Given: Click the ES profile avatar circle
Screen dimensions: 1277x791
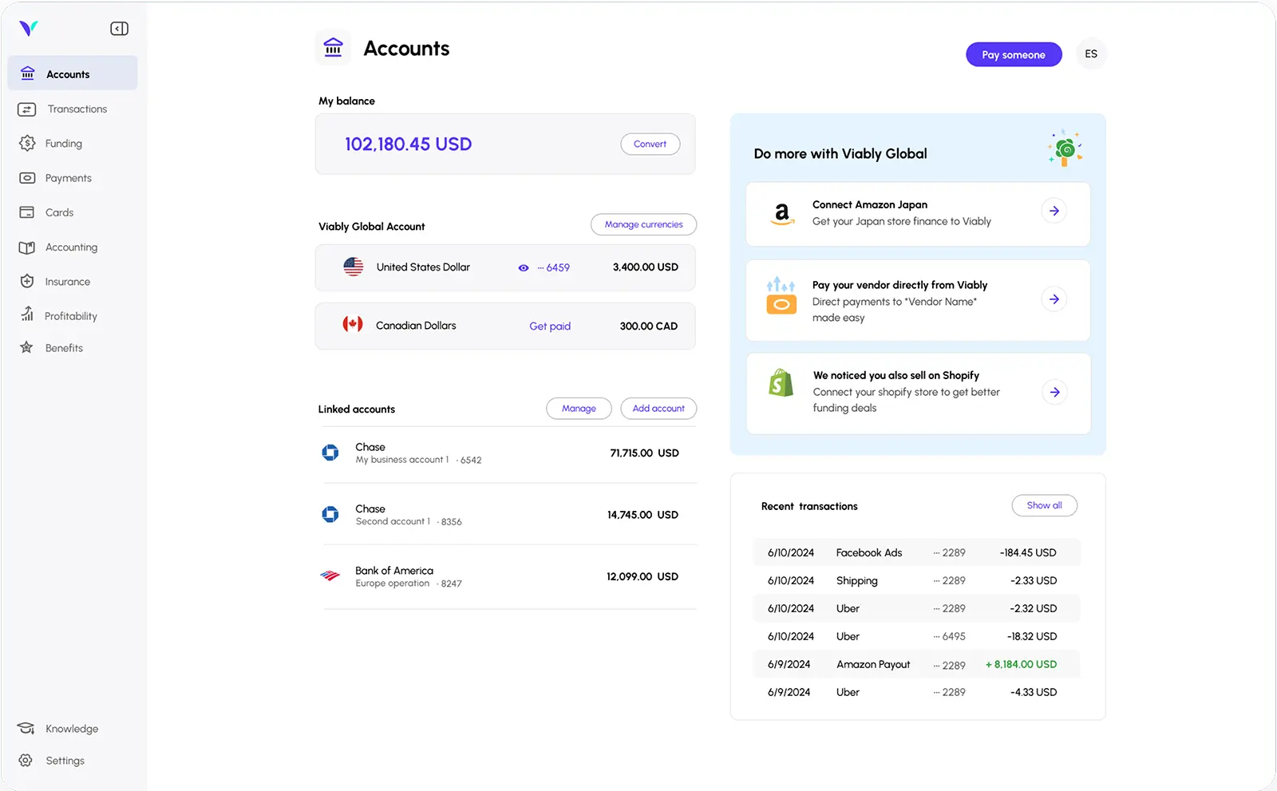Looking at the screenshot, I should click(x=1090, y=53).
